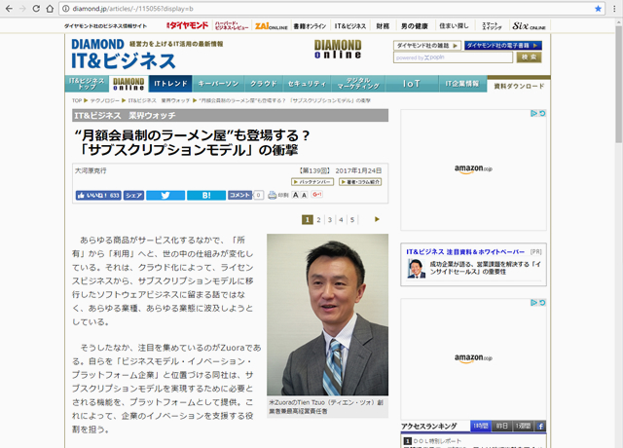Jump to page 3 of the article
The height and width of the screenshot is (448, 623).
tap(330, 219)
